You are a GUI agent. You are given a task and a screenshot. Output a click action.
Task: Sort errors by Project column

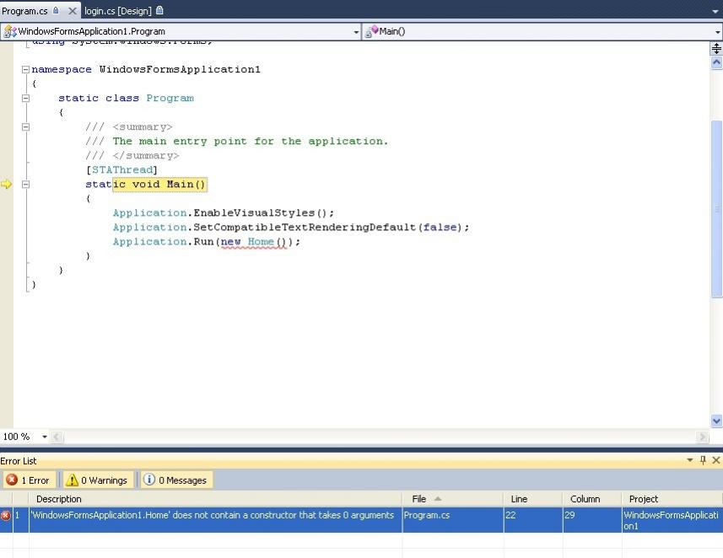pyautogui.click(x=672, y=499)
